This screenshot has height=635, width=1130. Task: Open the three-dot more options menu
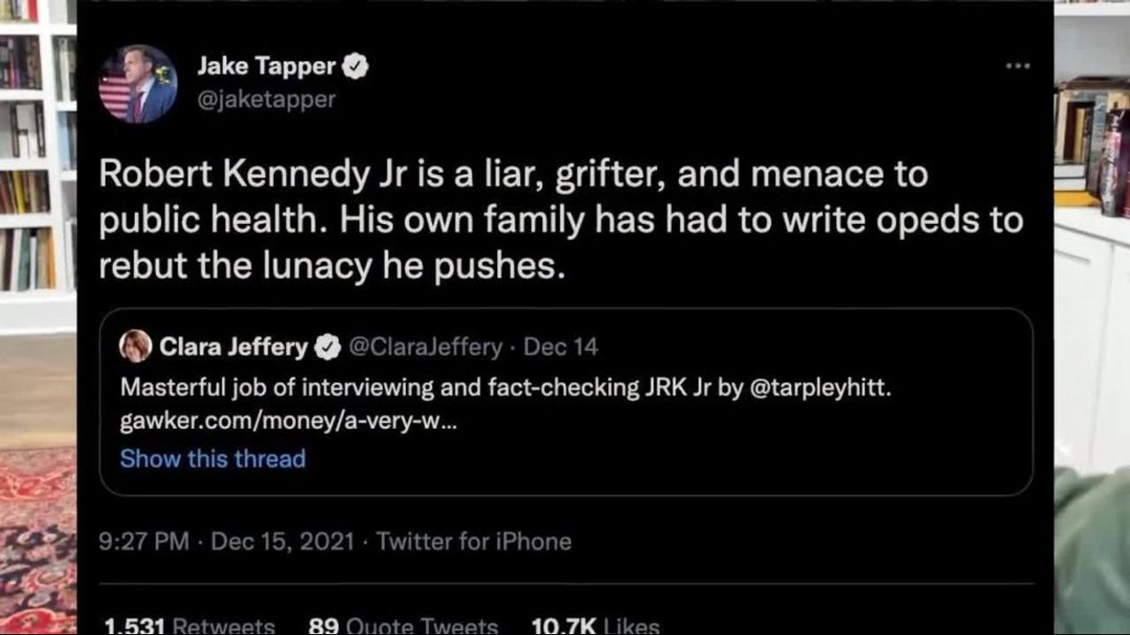1017,66
